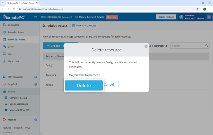Bookmark this page with star icon
Image resolution: width=213 pixels, height=135 pixels.
pyautogui.click(x=197, y=9)
